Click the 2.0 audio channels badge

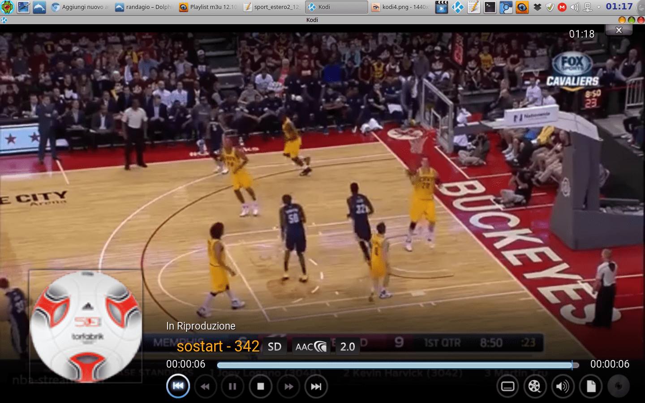pos(348,347)
